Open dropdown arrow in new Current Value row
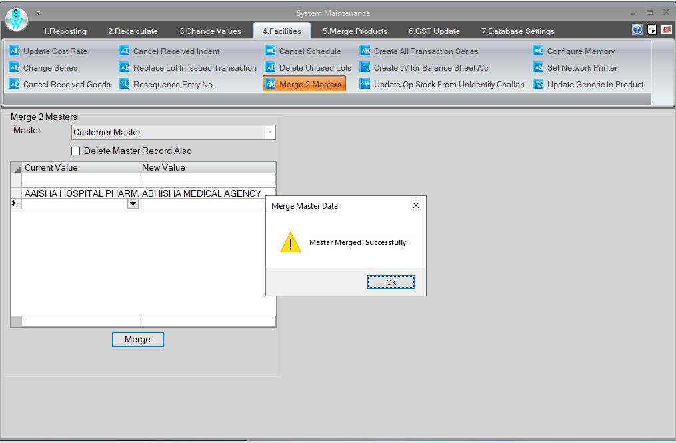The width and height of the screenshot is (676, 443). 133,203
